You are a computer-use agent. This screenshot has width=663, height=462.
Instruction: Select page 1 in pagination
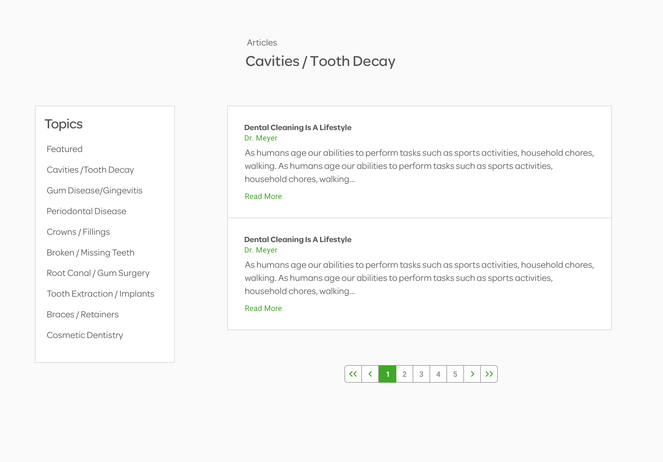click(387, 374)
